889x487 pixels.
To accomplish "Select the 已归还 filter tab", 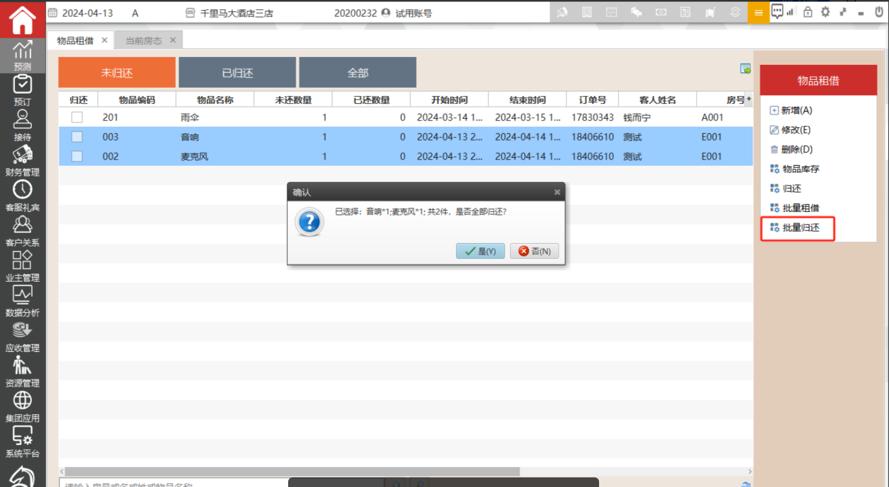I will 237,73.
